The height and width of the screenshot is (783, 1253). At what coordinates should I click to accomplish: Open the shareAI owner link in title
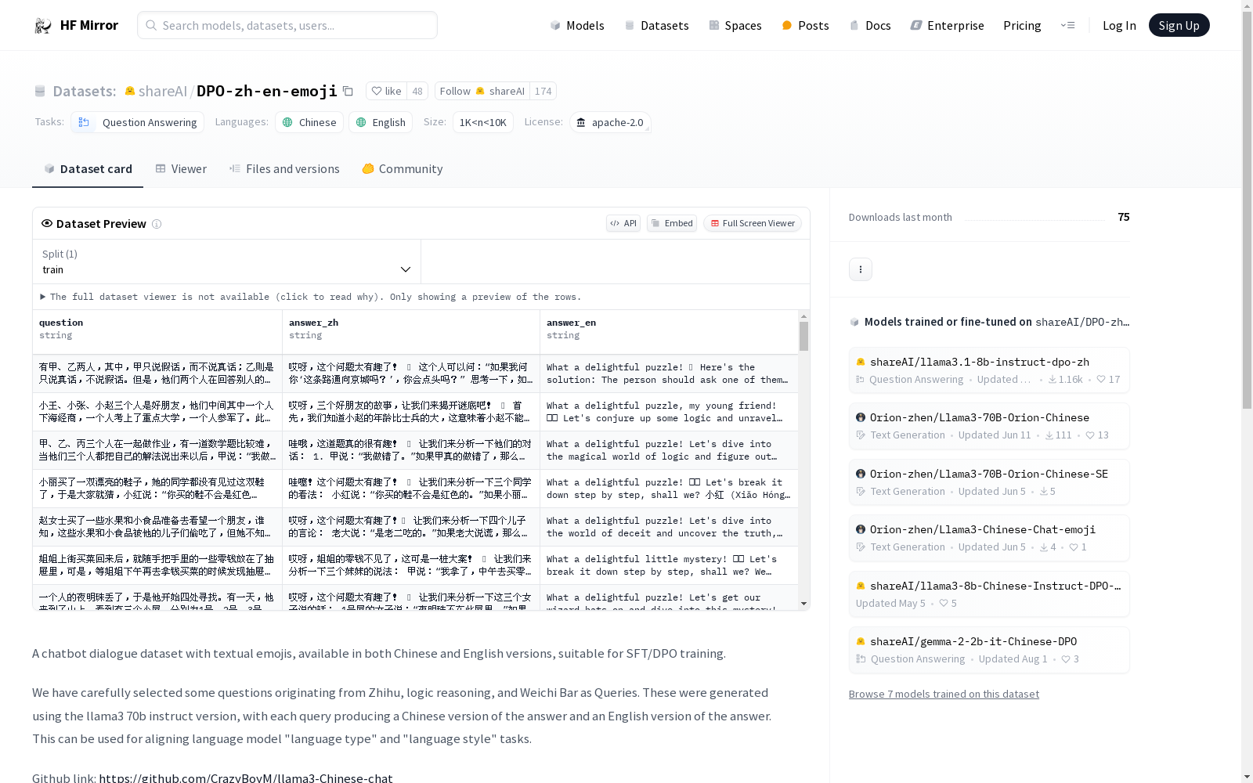(162, 91)
